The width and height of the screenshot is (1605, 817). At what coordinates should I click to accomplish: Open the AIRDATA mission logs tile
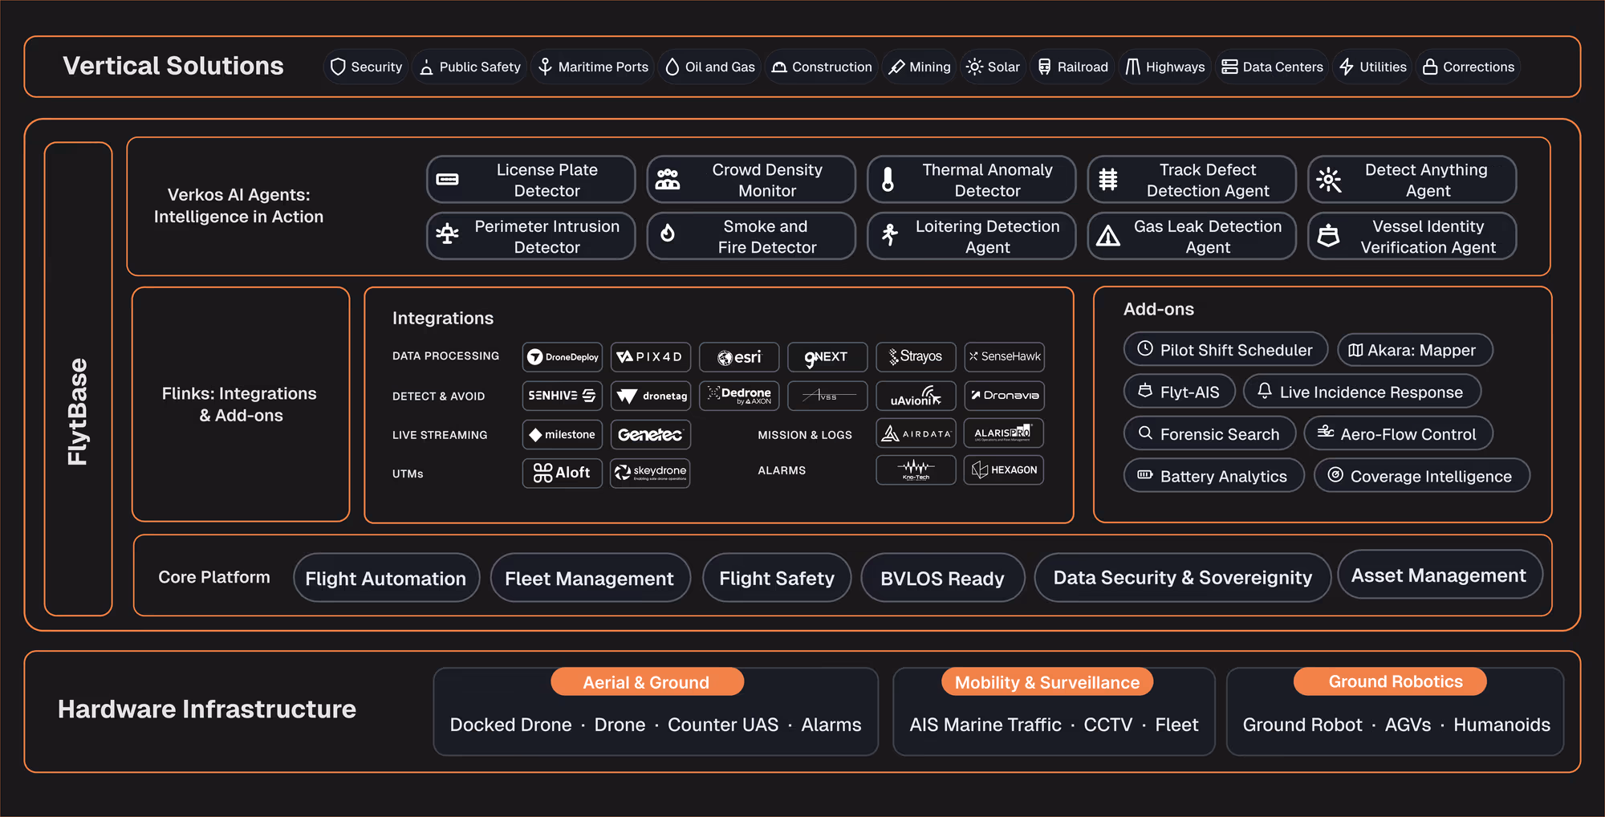click(916, 433)
